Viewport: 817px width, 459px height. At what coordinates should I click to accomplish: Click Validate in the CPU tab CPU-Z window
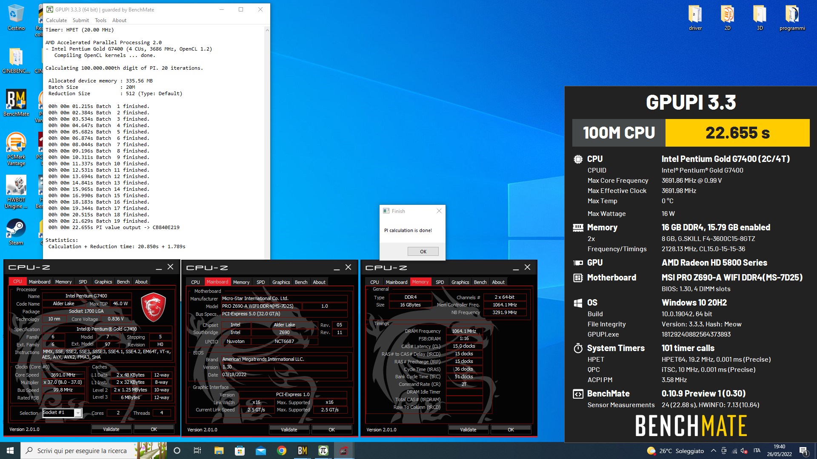111,429
